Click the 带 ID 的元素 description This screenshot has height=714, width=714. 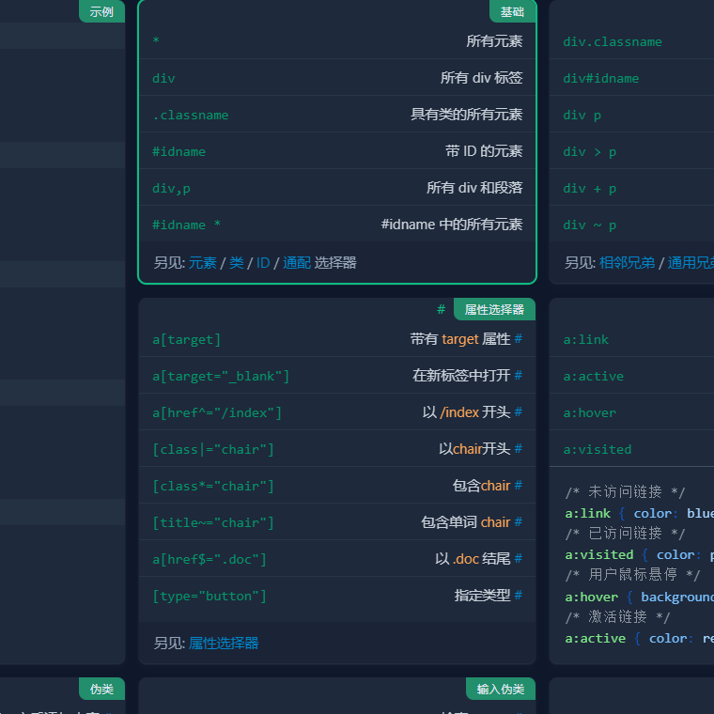[484, 151]
